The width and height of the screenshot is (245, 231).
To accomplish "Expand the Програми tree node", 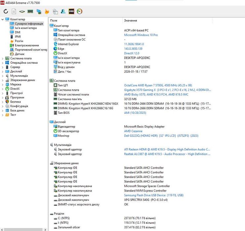I will click(x=3, y=98).
